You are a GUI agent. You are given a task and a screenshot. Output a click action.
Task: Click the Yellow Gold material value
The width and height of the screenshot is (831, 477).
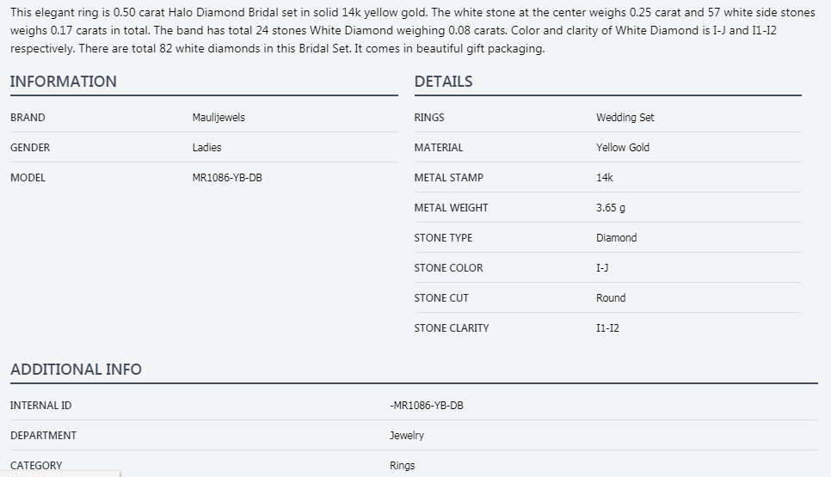tap(622, 148)
